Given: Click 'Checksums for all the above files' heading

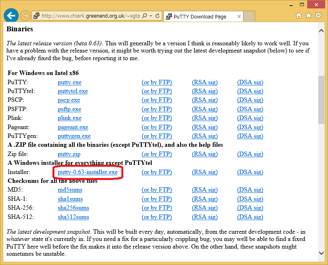Looking at the screenshot, I should pyautogui.click(x=52, y=181).
